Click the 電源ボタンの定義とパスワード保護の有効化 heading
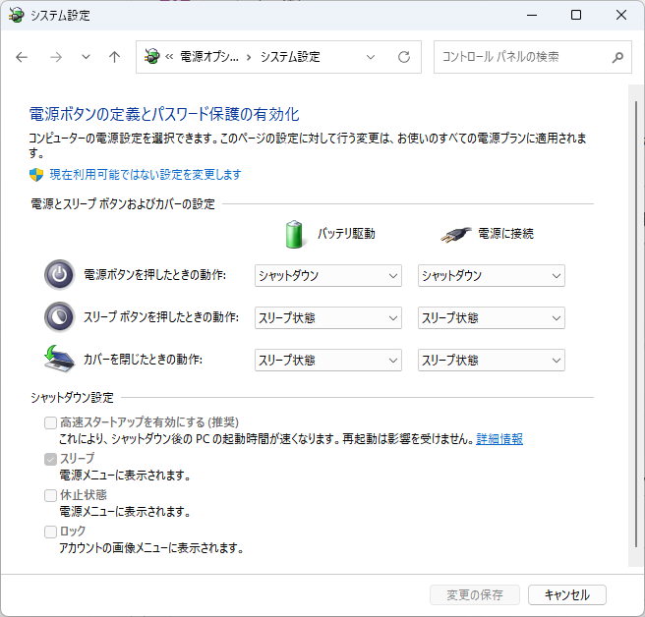Viewport: 645px width, 617px height. pos(164,114)
